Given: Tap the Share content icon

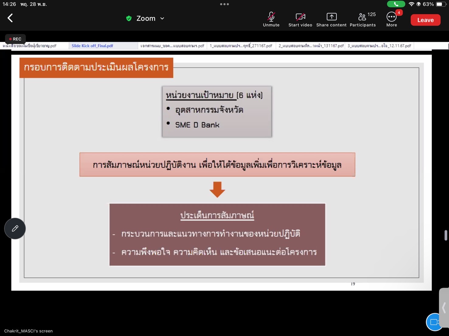Looking at the screenshot, I should point(331,19).
